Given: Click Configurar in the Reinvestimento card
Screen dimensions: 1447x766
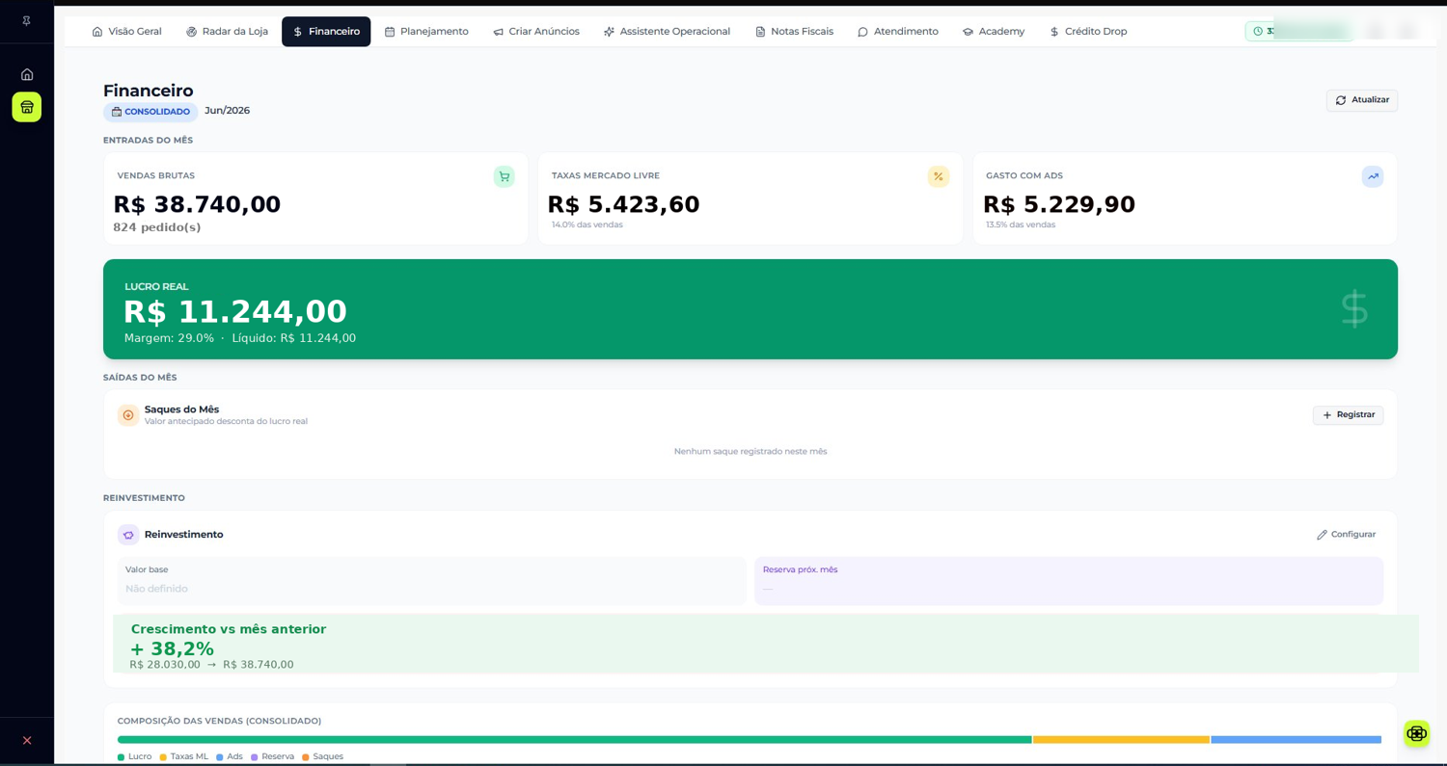Looking at the screenshot, I should click(1347, 535).
